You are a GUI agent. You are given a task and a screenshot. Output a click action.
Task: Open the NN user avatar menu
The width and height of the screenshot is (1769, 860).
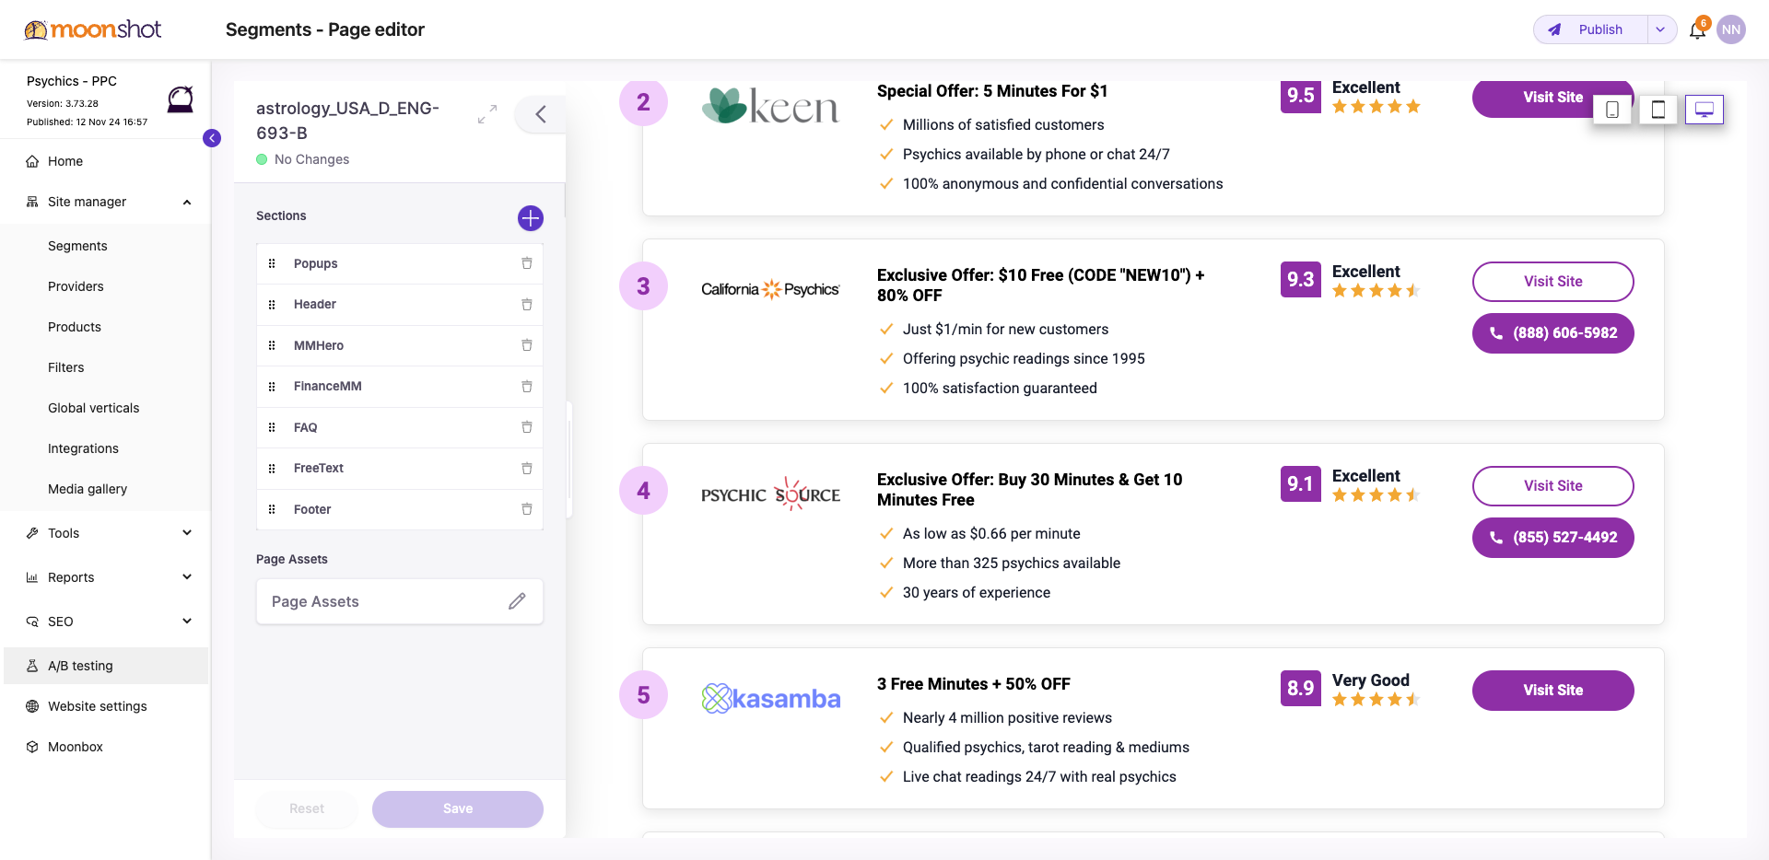click(1731, 29)
